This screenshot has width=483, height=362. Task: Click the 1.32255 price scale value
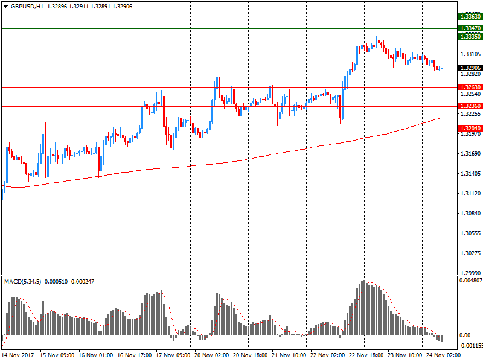click(470, 114)
